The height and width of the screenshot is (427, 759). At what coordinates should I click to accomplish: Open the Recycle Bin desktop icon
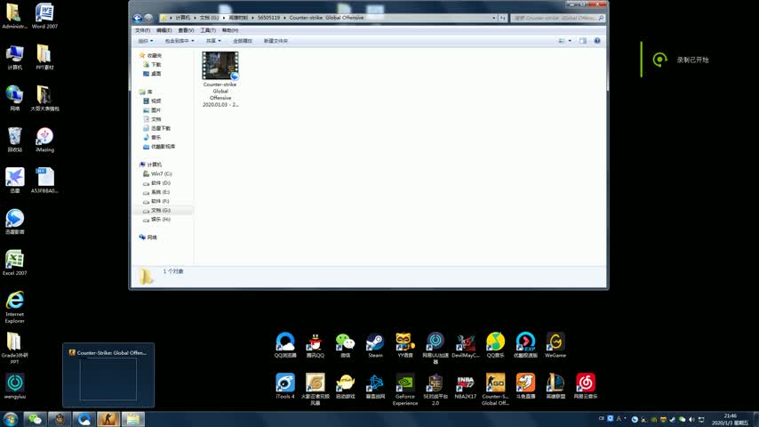(x=14, y=140)
